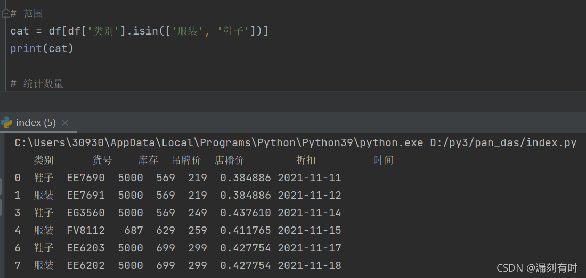Click the Python icon on run tab

[x=6, y=123]
